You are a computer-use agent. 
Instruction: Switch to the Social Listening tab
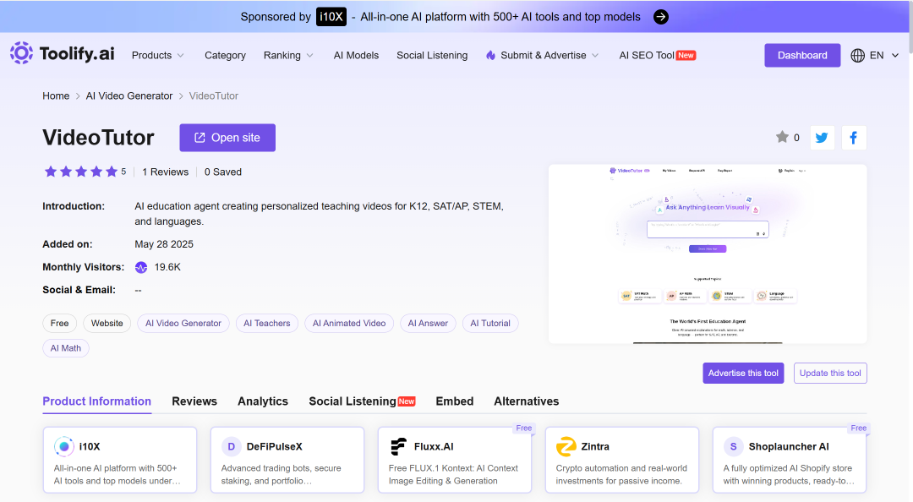362,401
